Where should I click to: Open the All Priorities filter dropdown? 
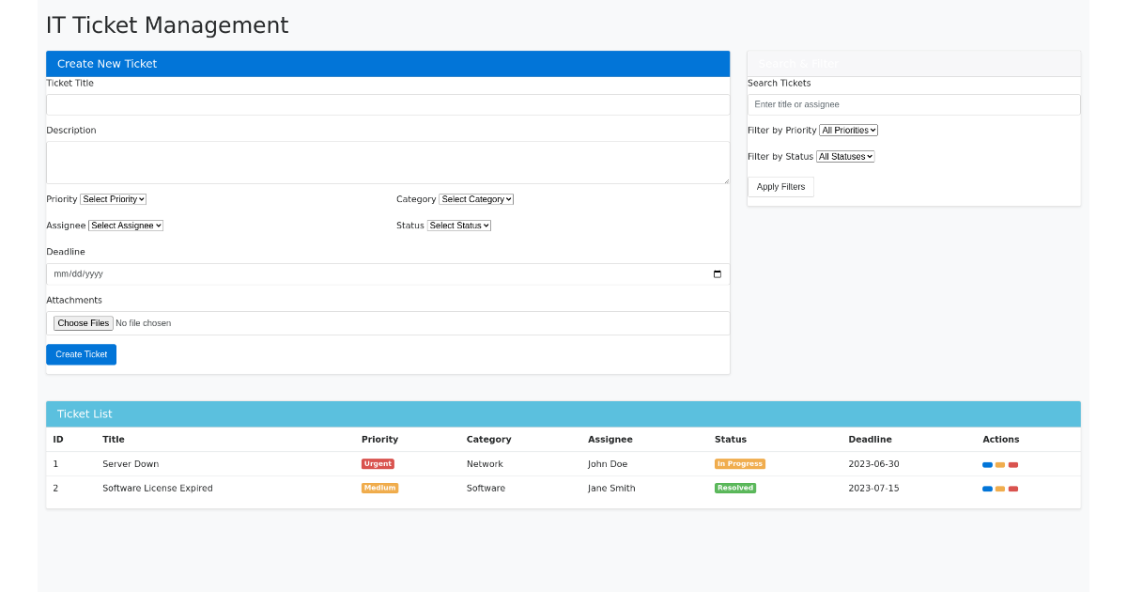[x=848, y=130]
